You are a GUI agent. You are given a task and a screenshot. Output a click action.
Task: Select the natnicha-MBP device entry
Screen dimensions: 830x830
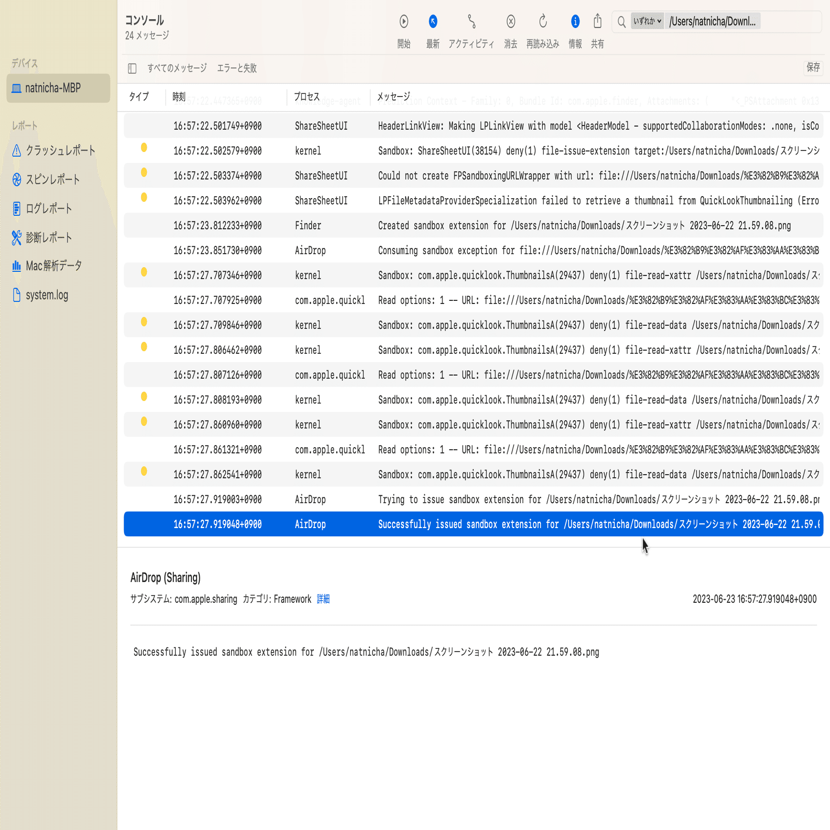click(x=58, y=88)
